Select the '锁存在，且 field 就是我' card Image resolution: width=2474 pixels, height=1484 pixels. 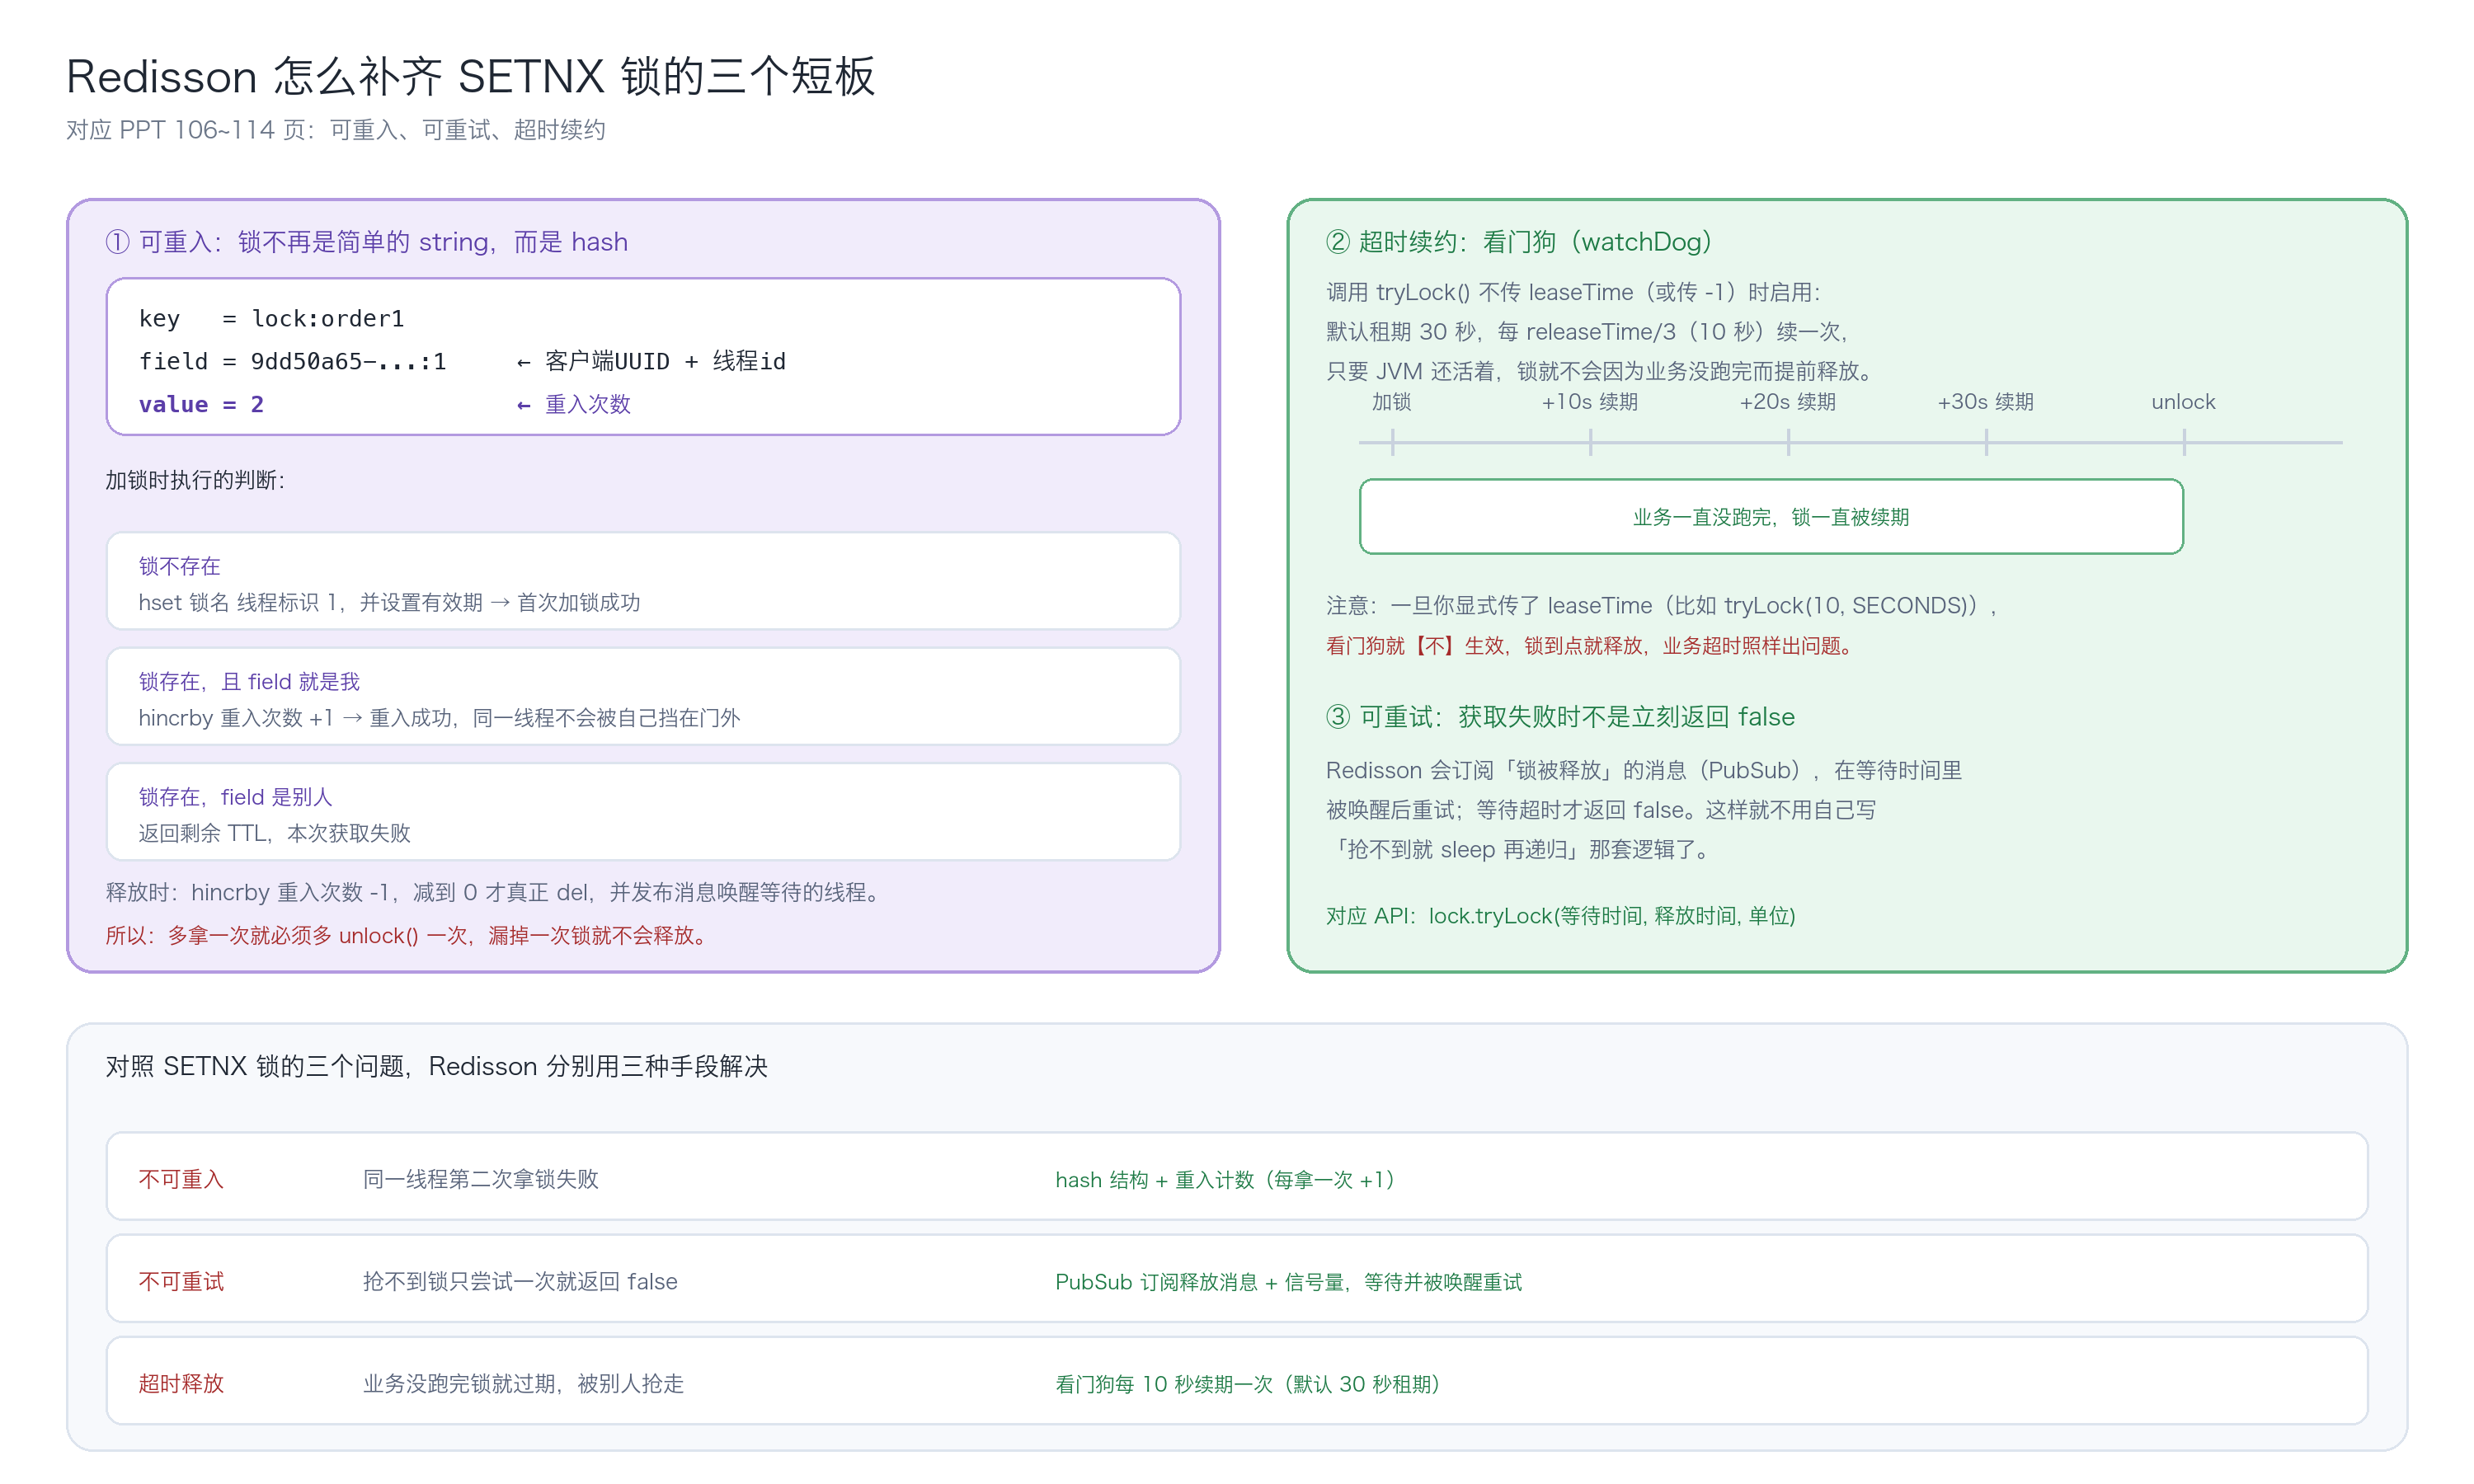click(643, 696)
